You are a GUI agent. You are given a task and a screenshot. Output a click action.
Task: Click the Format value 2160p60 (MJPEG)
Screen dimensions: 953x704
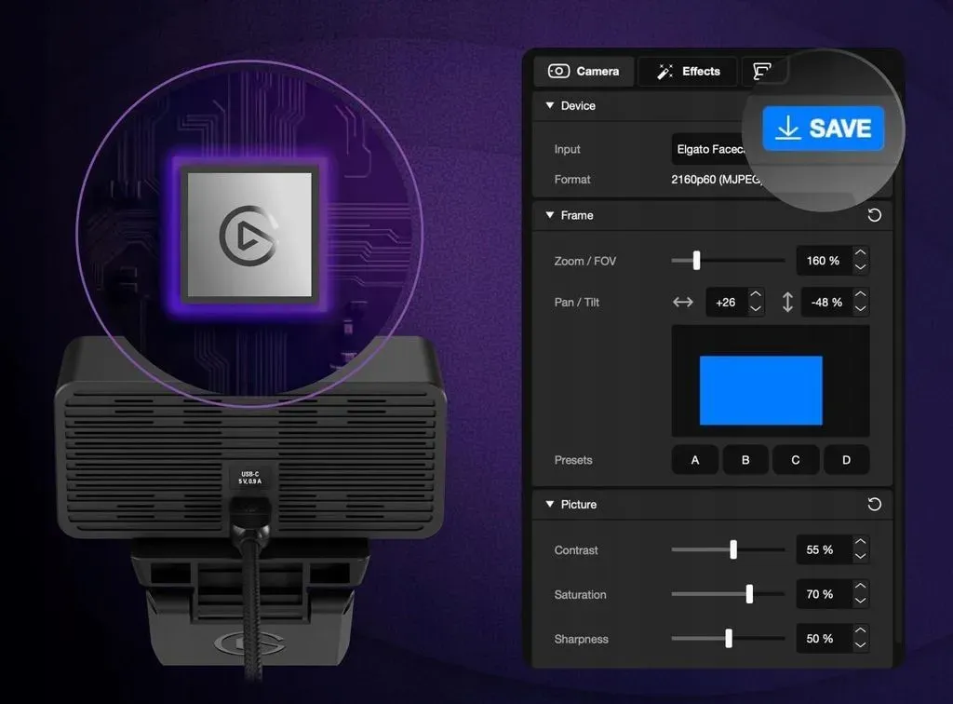[717, 180]
